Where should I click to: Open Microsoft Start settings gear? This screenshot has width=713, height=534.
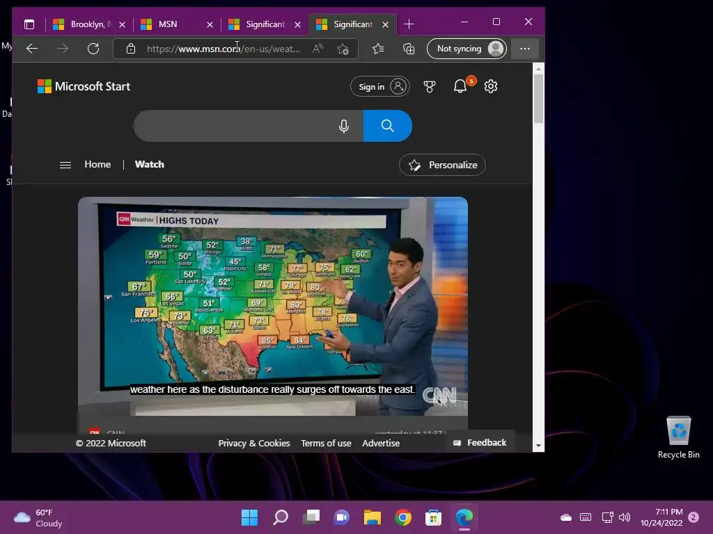pyautogui.click(x=491, y=86)
